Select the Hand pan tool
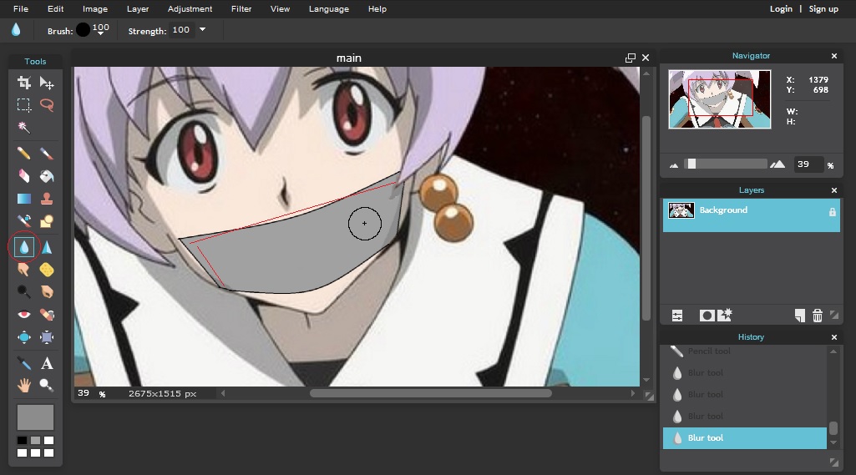Image resolution: width=856 pixels, height=475 pixels. [24, 386]
